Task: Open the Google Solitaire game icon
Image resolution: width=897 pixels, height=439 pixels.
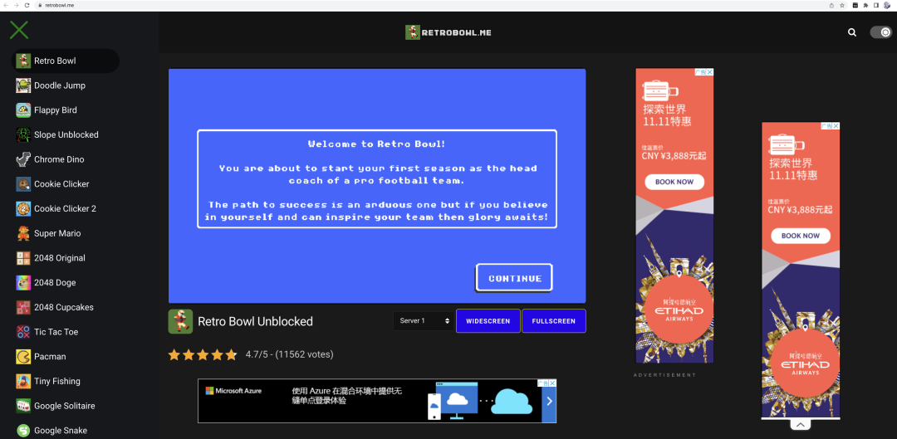Action: coord(23,406)
